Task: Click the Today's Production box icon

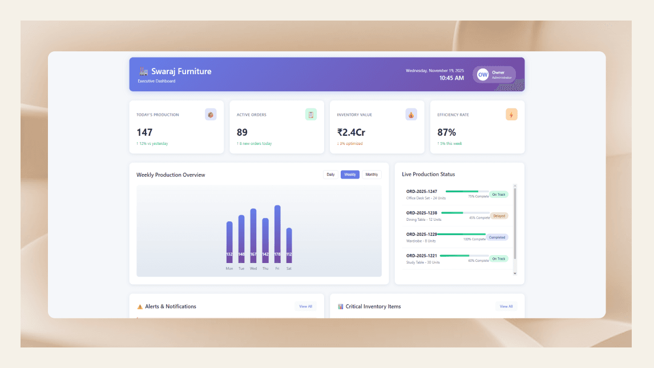Action: 211,115
